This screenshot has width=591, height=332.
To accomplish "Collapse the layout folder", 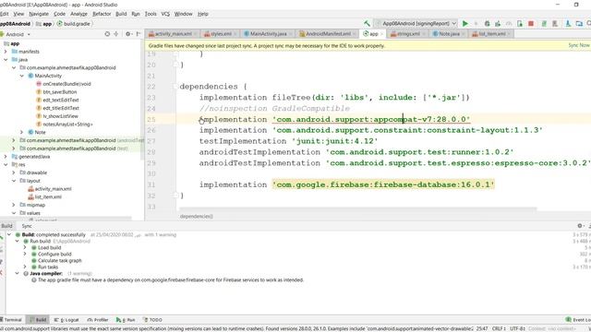I will 14,181.
